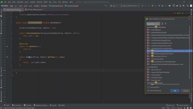
Task: Click override gutter icon beside getCount
Action: [x=7, y=46]
